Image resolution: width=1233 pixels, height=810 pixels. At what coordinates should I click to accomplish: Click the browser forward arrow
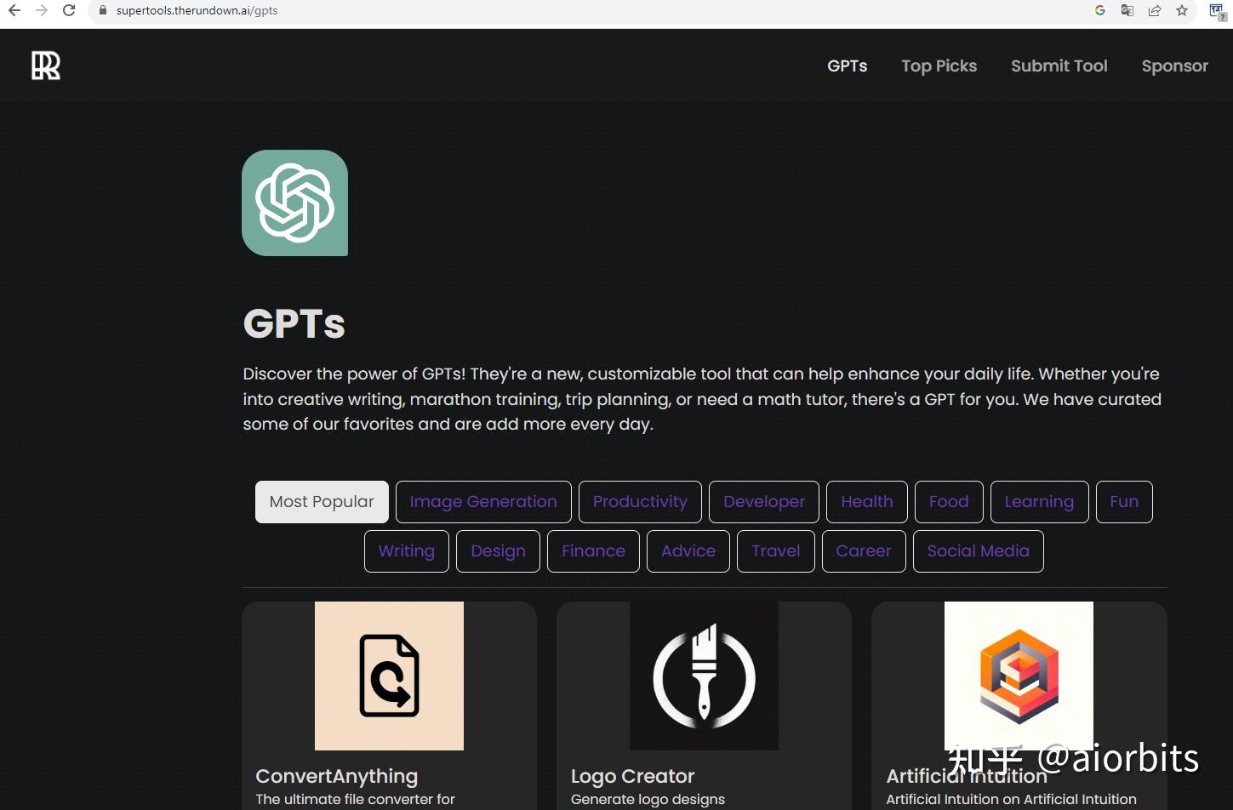coord(42,10)
